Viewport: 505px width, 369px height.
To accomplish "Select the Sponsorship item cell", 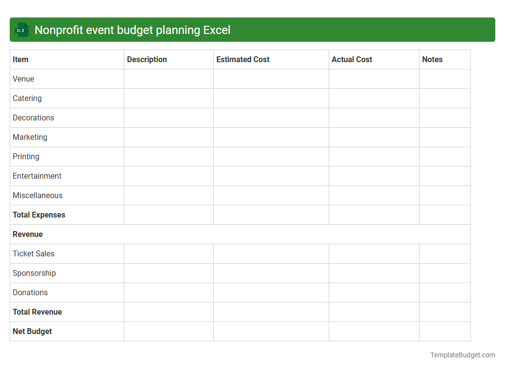I will click(x=34, y=273).
